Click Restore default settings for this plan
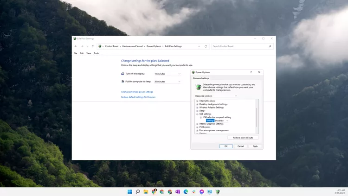 click(138, 97)
